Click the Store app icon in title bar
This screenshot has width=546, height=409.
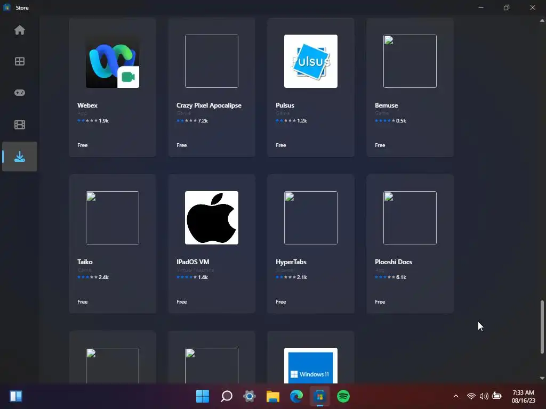pos(6,7)
